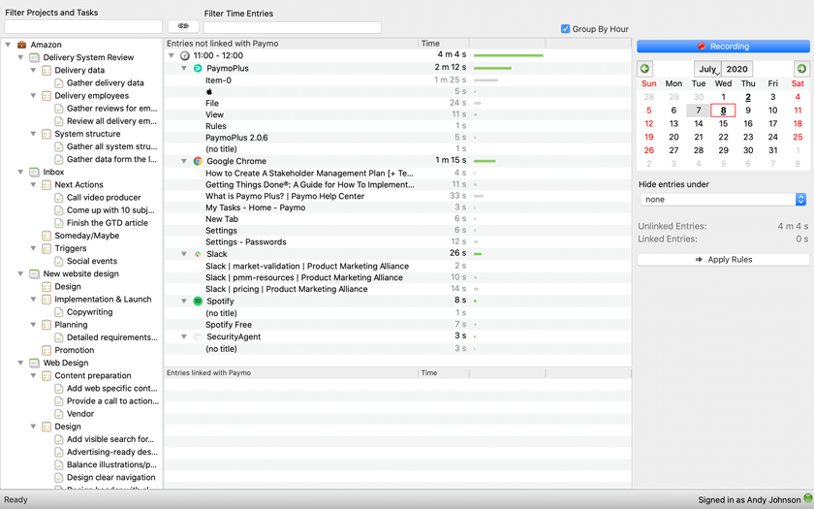Viewport: 814px width, 509px height.
Task: Click the Call video producer task icon
Action: point(59,198)
